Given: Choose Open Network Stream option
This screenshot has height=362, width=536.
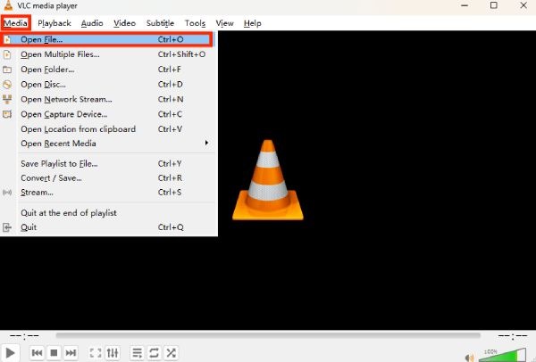Looking at the screenshot, I should pos(66,99).
